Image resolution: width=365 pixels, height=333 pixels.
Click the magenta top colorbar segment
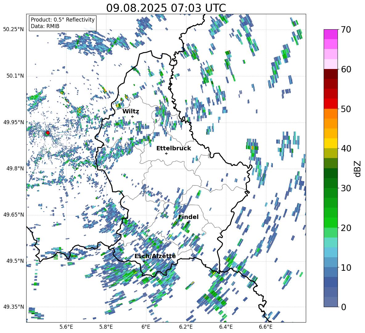tap(331, 34)
